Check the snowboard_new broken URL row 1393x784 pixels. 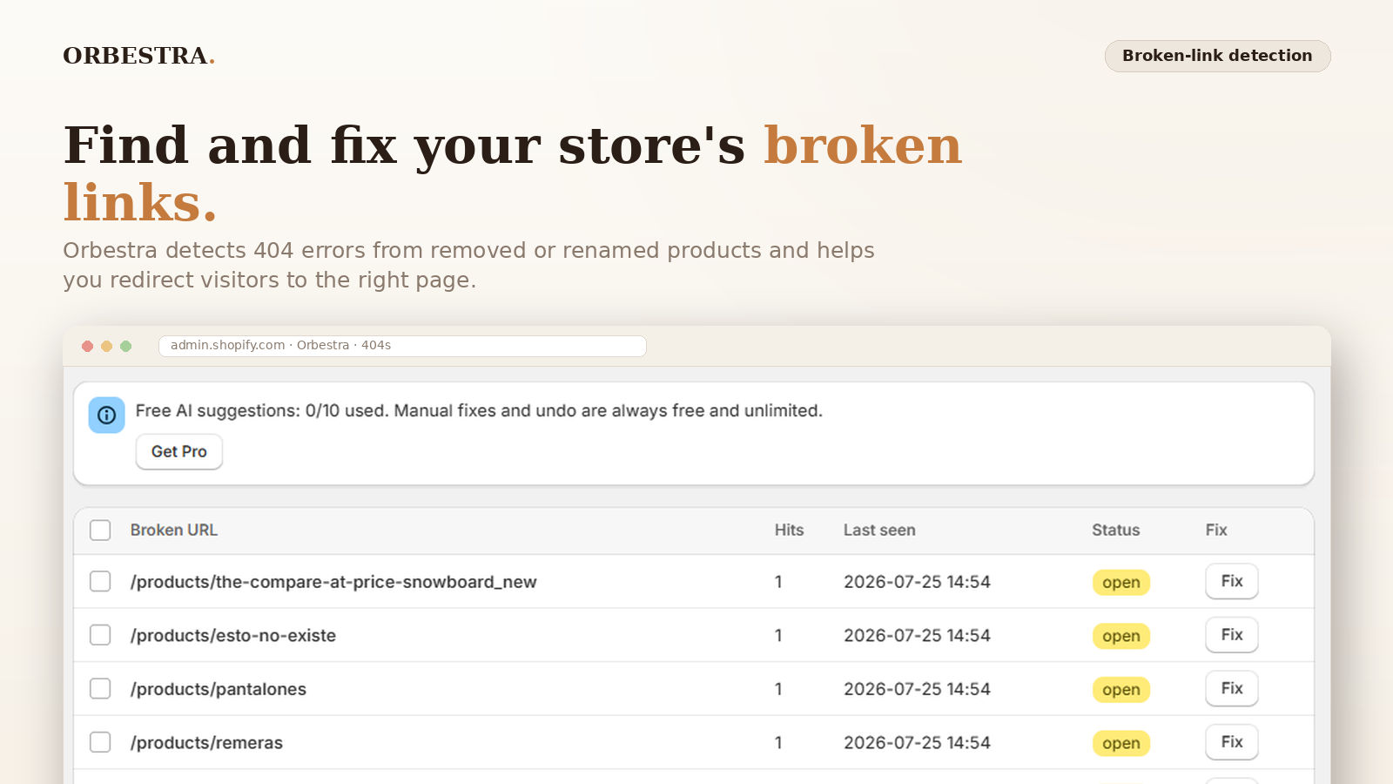(100, 581)
